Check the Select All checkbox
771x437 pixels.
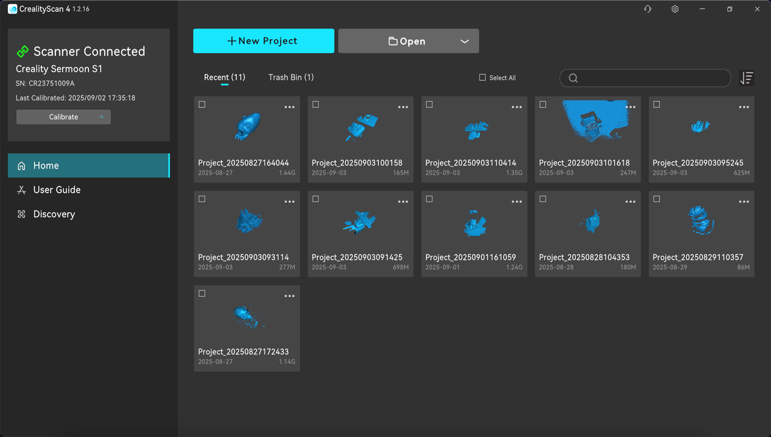point(482,78)
